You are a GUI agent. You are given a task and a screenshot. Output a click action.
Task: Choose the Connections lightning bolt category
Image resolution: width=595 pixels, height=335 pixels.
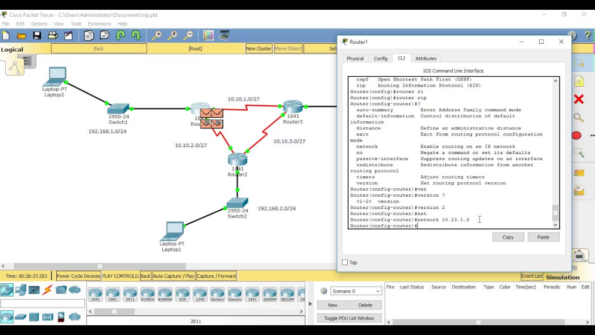tap(47, 290)
